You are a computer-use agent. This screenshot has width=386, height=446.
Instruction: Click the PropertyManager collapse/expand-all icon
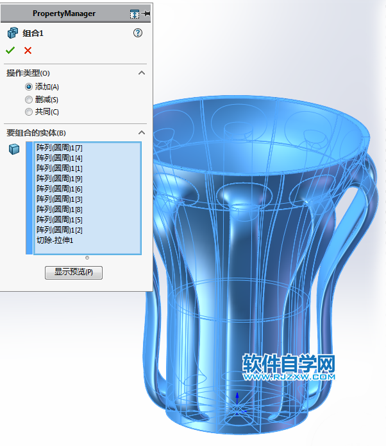tap(135, 13)
